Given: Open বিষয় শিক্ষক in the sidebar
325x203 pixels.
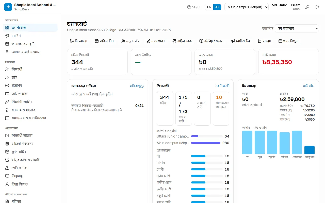Looking at the screenshot, I should (30, 184).
